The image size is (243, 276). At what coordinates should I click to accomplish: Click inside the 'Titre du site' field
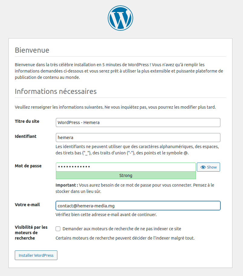138,122
